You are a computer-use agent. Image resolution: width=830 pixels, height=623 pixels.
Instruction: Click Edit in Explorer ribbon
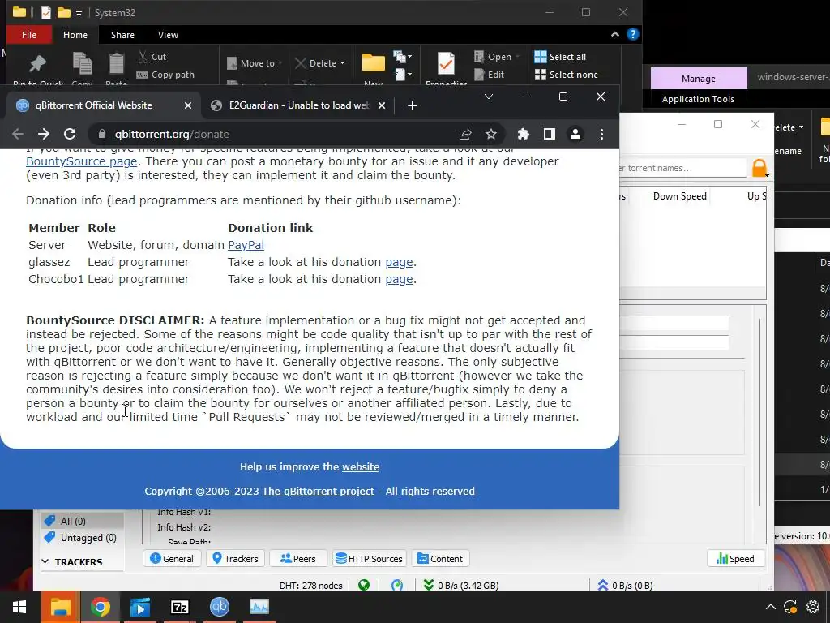click(490, 75)
